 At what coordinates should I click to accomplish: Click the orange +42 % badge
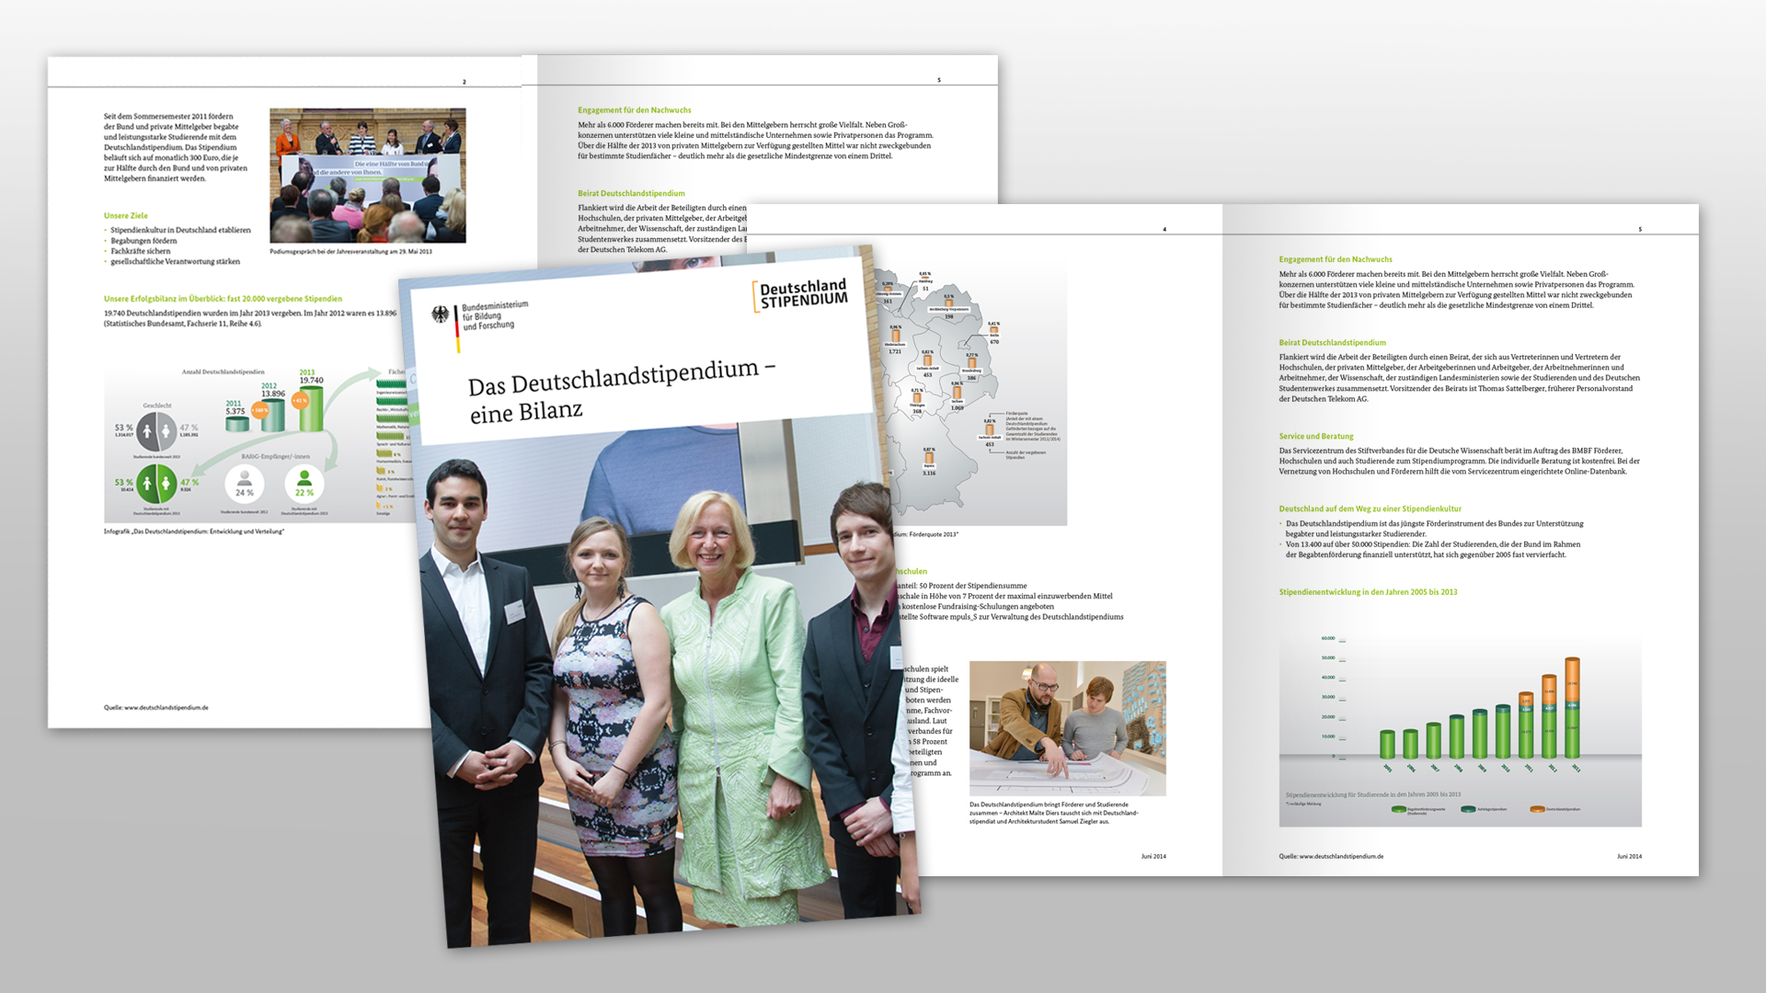tap(300, 400)
